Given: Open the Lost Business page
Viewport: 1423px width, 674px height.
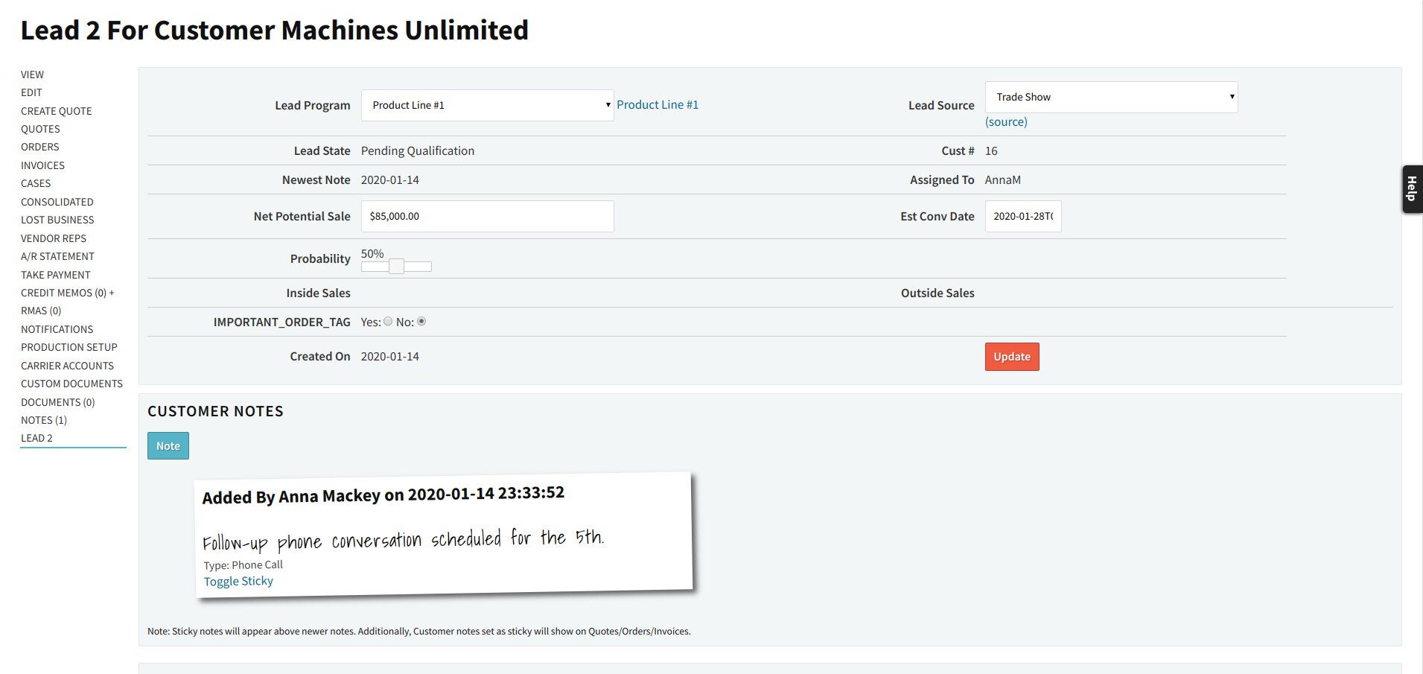Looking at the screenshot, I should (x=57, y=220).
